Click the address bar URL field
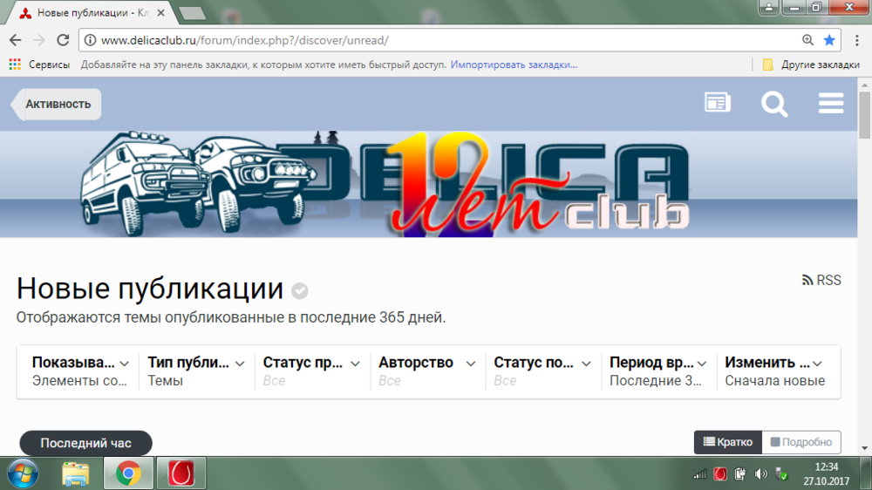The width and height of the screenshot is (872, 490). (436, 40)
